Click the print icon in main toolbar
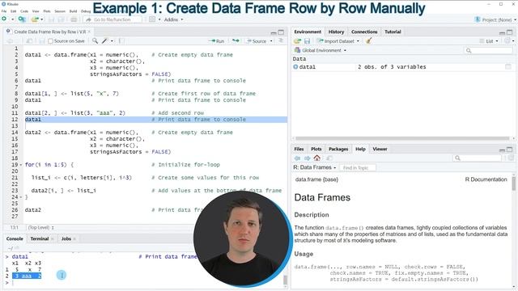The image size is (518, 291). [x=74, y=19]
